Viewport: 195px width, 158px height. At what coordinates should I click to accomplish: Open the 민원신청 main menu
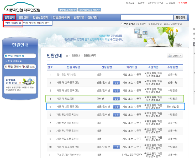click(24, 17)
